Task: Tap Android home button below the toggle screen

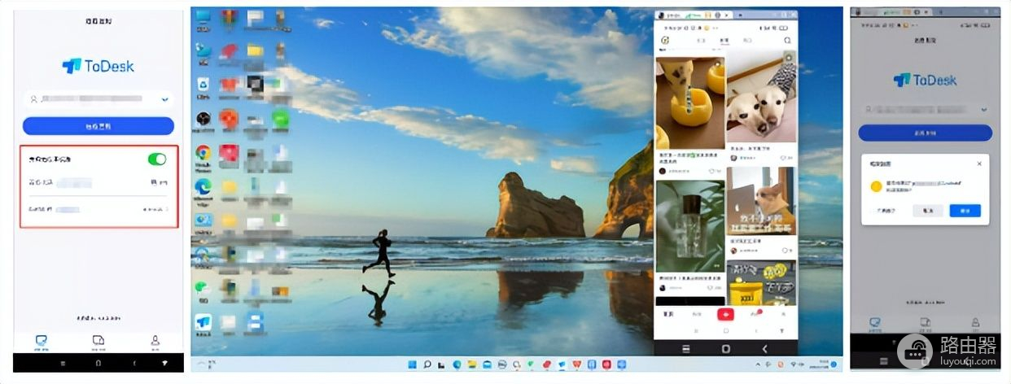Action: tap(98, 363)
